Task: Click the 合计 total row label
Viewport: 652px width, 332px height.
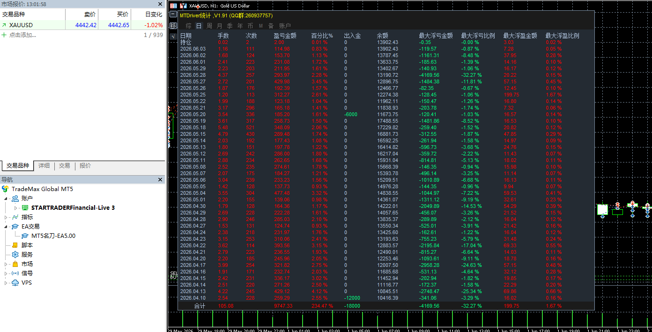Action: coord(200,306)
